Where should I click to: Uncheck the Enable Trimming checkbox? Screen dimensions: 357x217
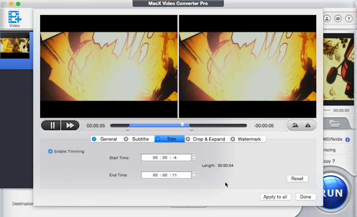(x=50, y=151)
